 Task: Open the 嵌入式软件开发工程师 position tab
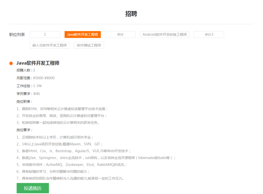click(x=50, y=45)
